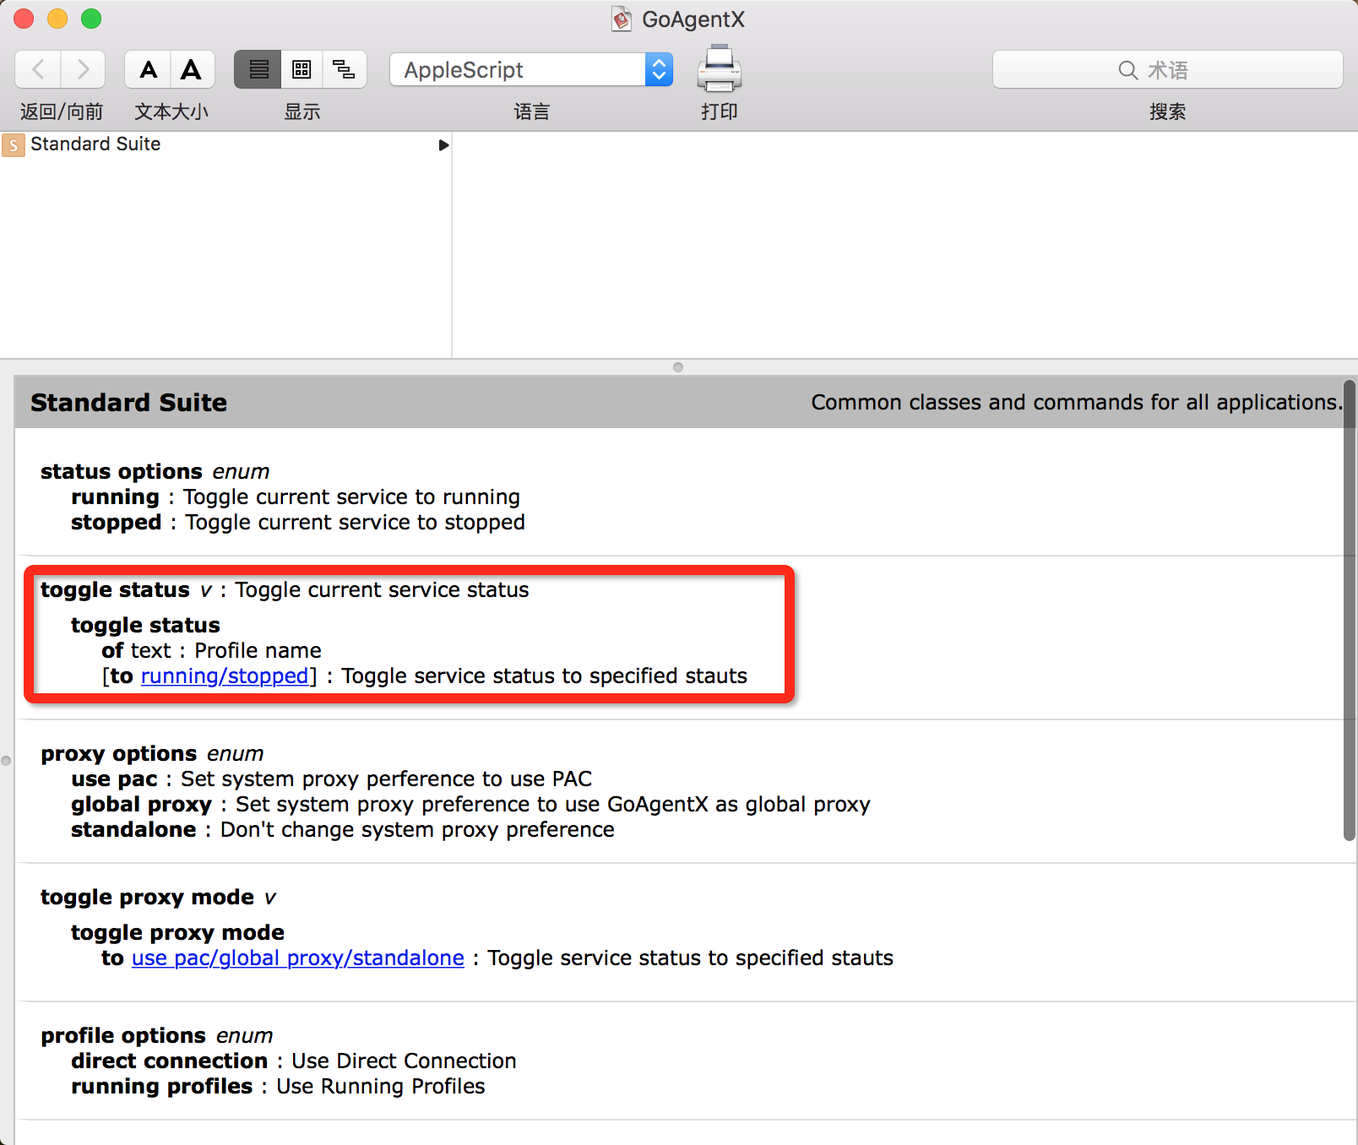Switch to list display view
The height and width of the screenshot is (1145, 1358).
258,69
